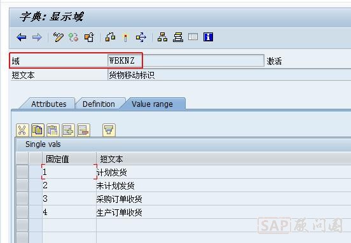351x243 pixels.
Task: Open the blue Information icon
Action: point(208,37)
